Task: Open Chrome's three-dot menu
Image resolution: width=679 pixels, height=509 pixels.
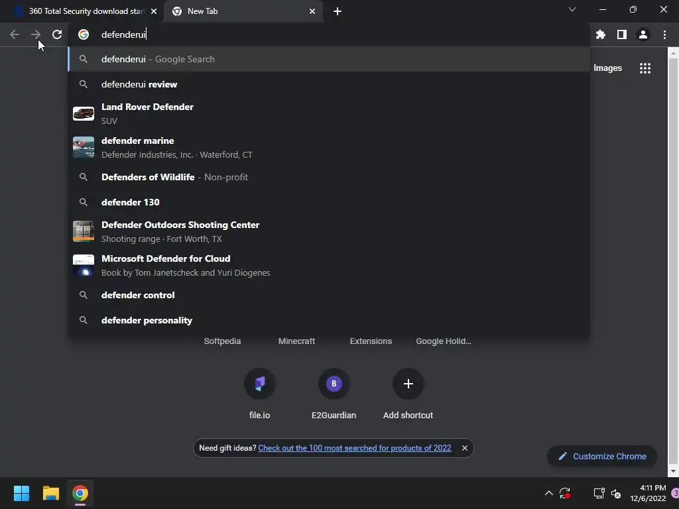Action: pyautogui.click(x=664, y=34)
